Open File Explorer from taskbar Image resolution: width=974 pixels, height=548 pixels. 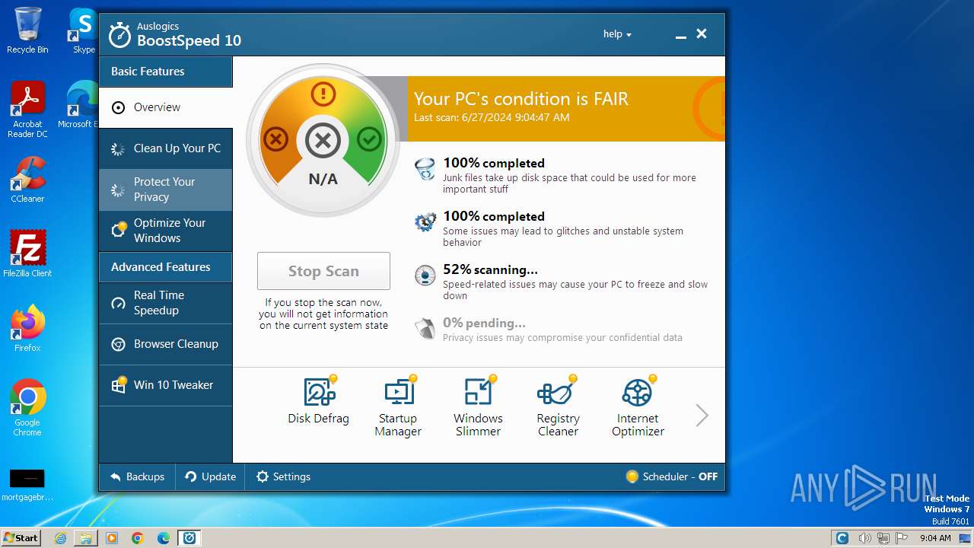tap(86, 538)
